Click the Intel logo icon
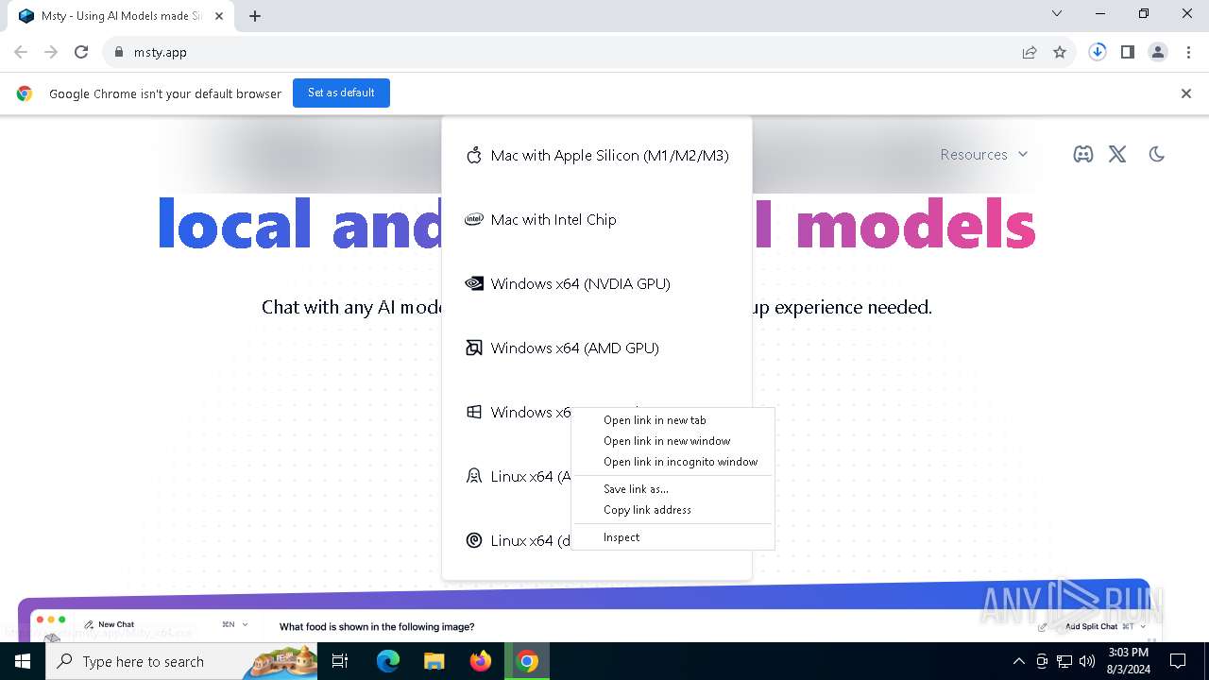This screenshot has height=680, width=1209. click(474, 219)
